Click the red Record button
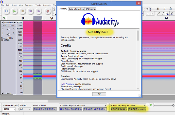 click(48, 11)
